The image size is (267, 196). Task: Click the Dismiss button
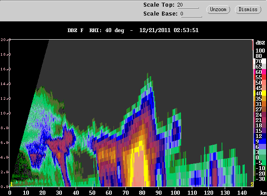(248, 9)
